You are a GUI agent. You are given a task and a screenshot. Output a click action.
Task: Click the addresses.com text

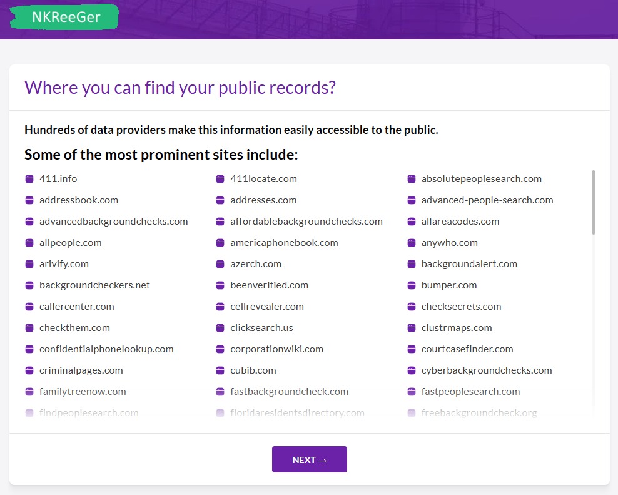click(264, 200)
